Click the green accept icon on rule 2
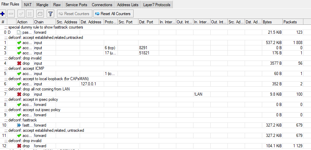311x150 pixels. pyautogui.click(x=19, y=48)
